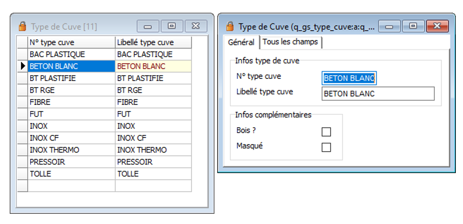Switch to the 'Tous les champs' tab
463x224 pixels.
tap(290, 42)
